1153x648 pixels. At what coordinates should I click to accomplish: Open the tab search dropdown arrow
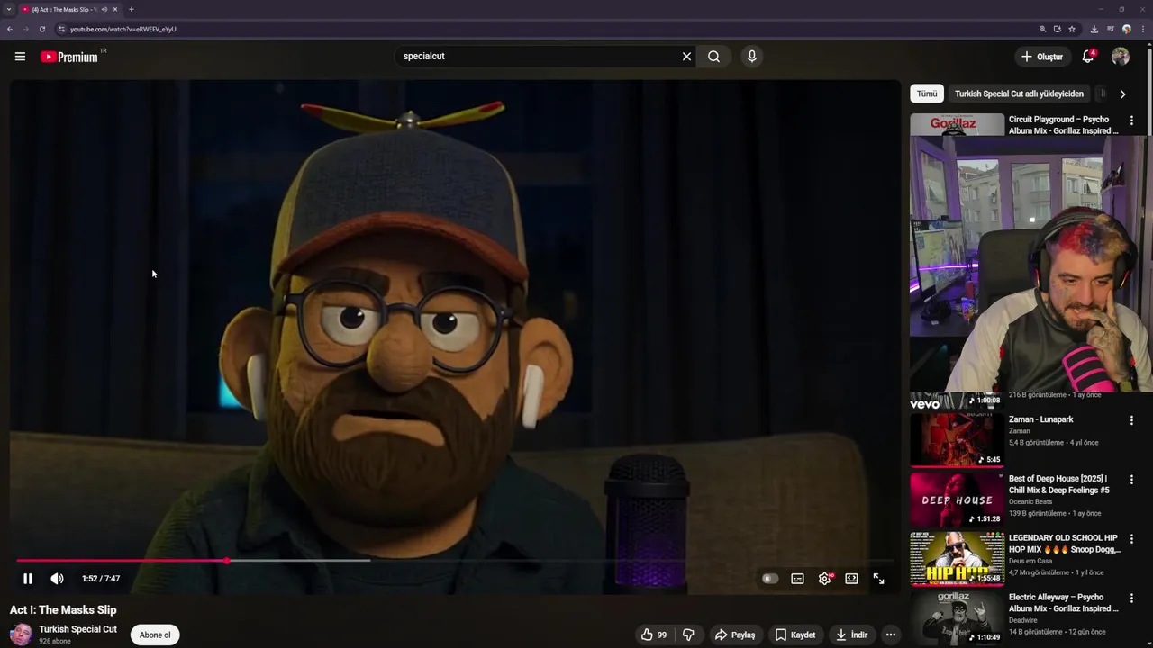click(x=9, y=9)
